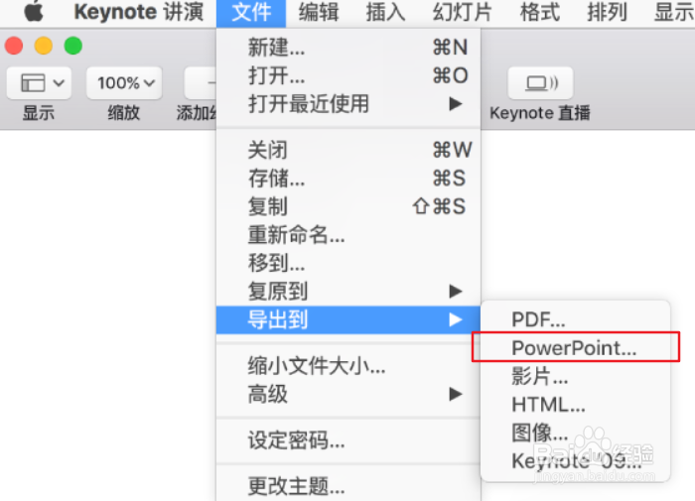Export to HTML...
The height and width of the screenshot is (501, 695).
[x=575, y=405]
